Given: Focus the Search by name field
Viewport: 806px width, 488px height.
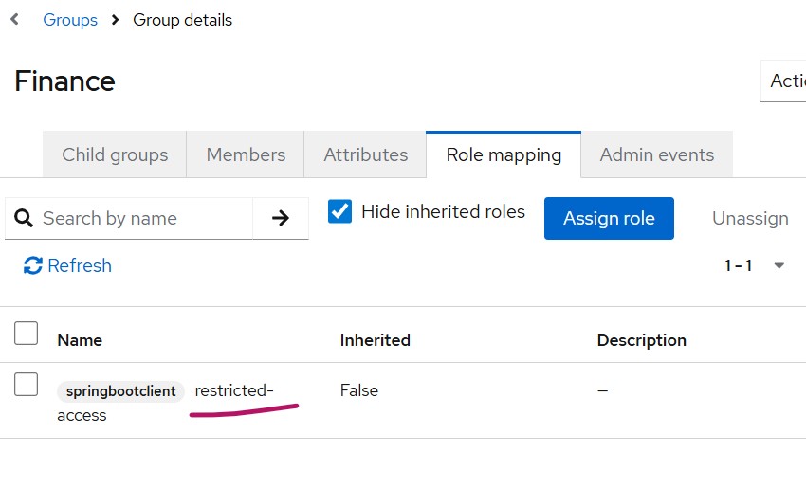Looking at the screenshot, I should tap(142, 219).
